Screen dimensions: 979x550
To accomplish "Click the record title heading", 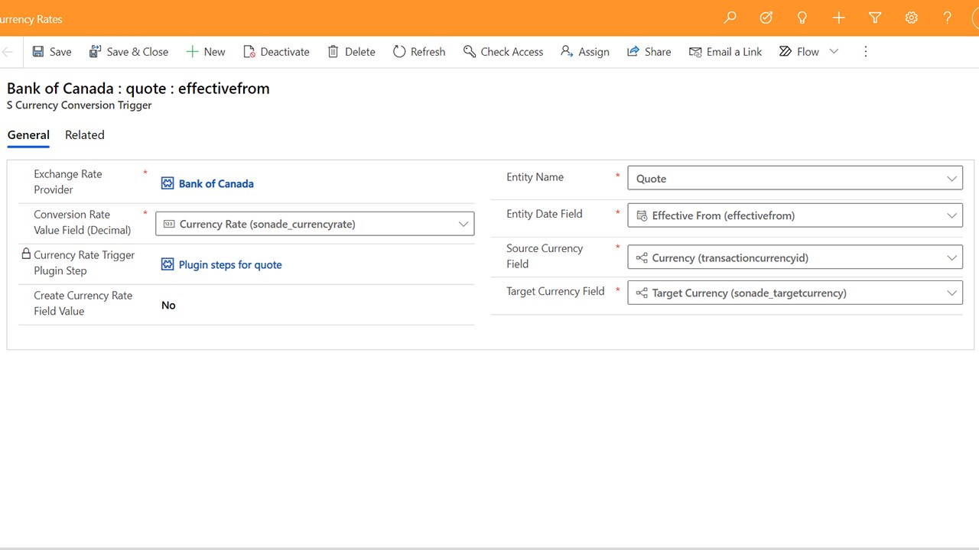I will click(x=138, y=89).
